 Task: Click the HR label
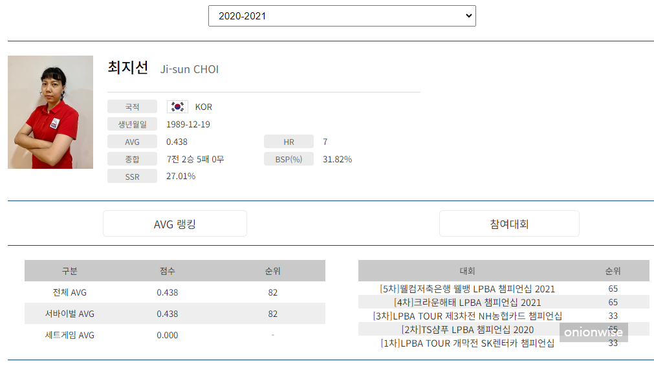pyautogui.click(x=289, y=142)
